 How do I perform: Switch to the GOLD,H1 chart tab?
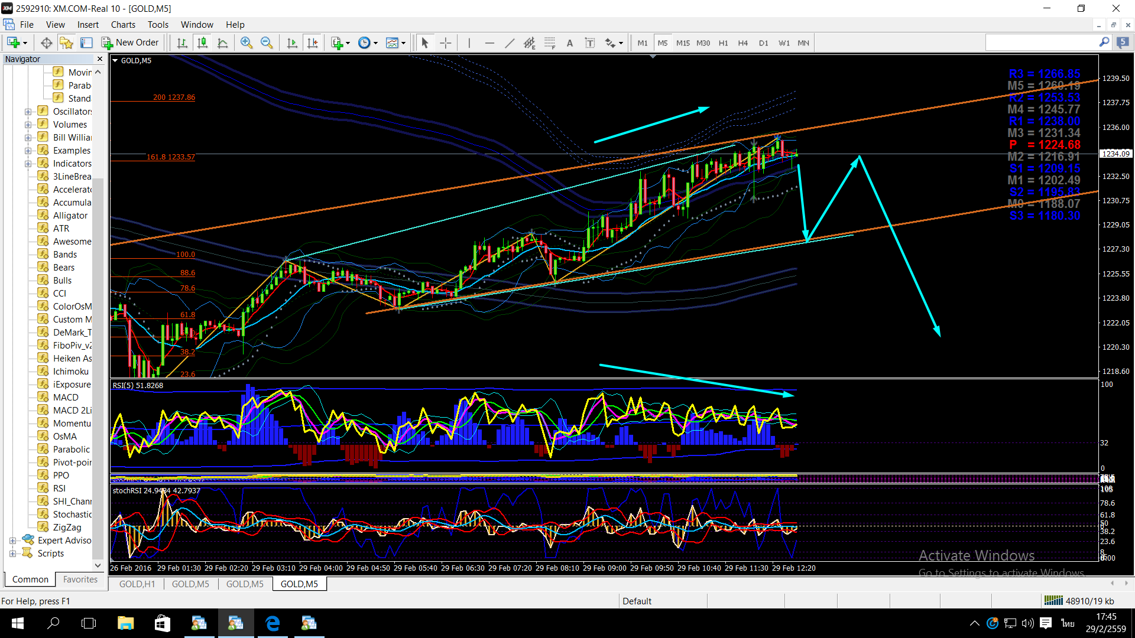[x=137, y=584]
